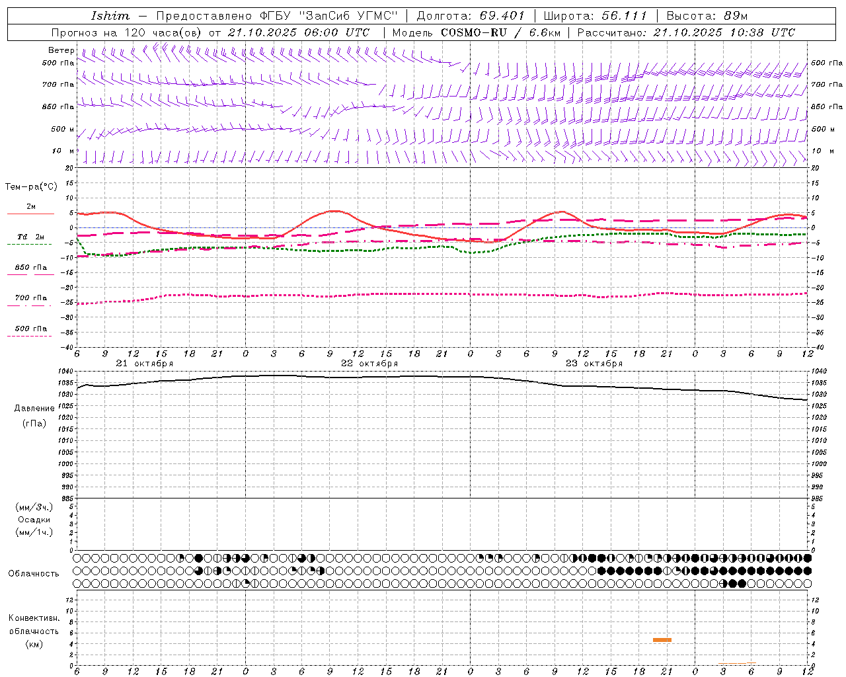Image resolution: width=846 pixels, height=677 pixels.
Task: Click the "Td 2м" legend label
Action: (x=30, y=237)
